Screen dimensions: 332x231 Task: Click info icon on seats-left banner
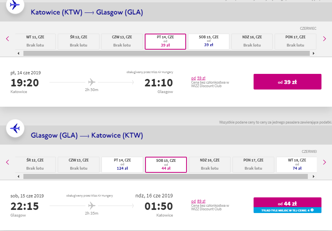click(312, 210)
